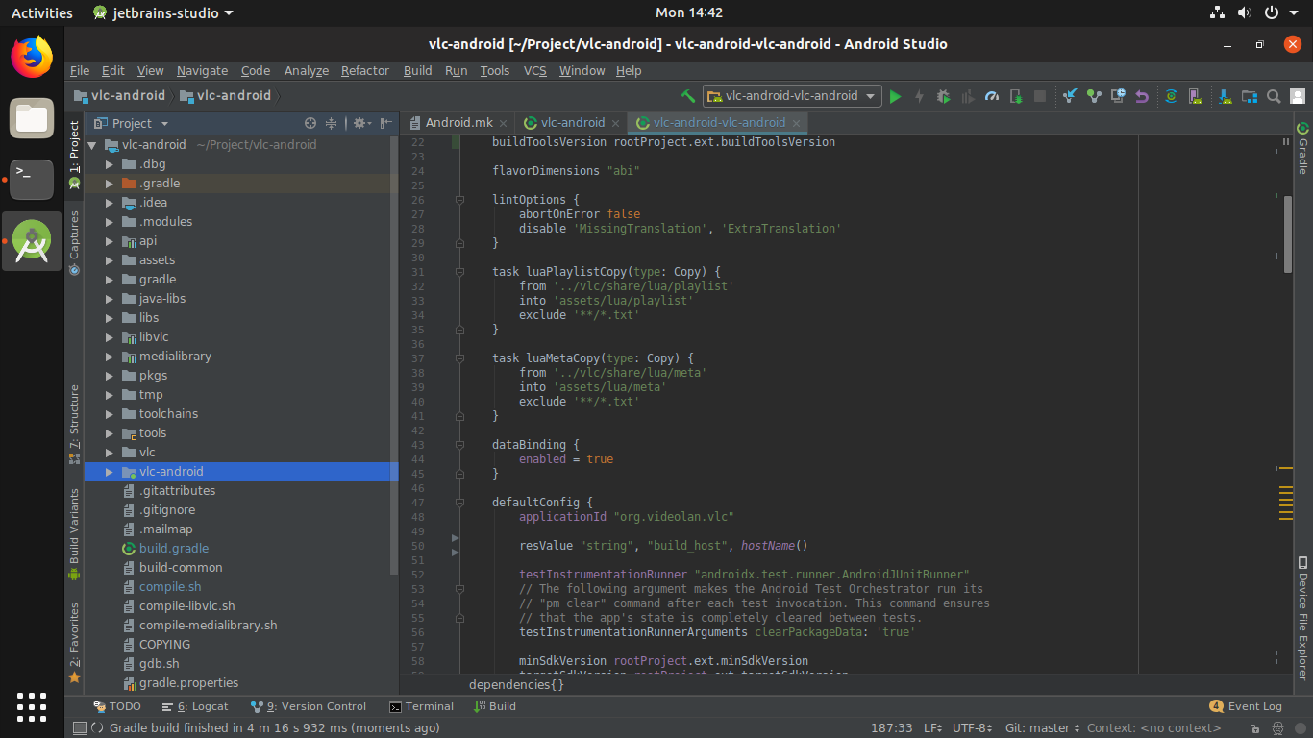
Task: Open the Refactor menu
Action: point(365,70)
